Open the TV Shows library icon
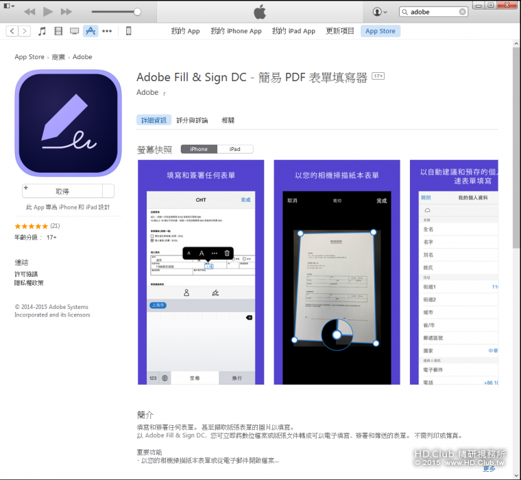This screenshot has width=521, height=480. [x=75, y=31]
